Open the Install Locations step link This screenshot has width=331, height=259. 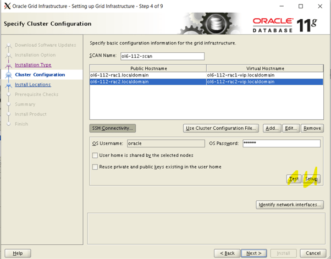pos(33,85)
